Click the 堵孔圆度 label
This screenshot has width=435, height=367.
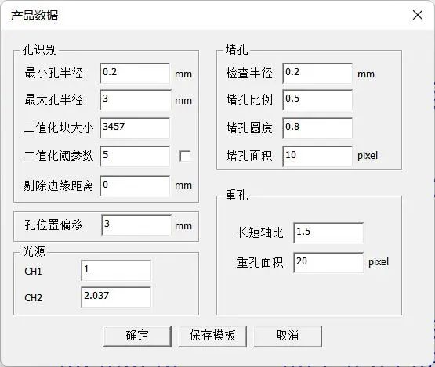(249, 128)
